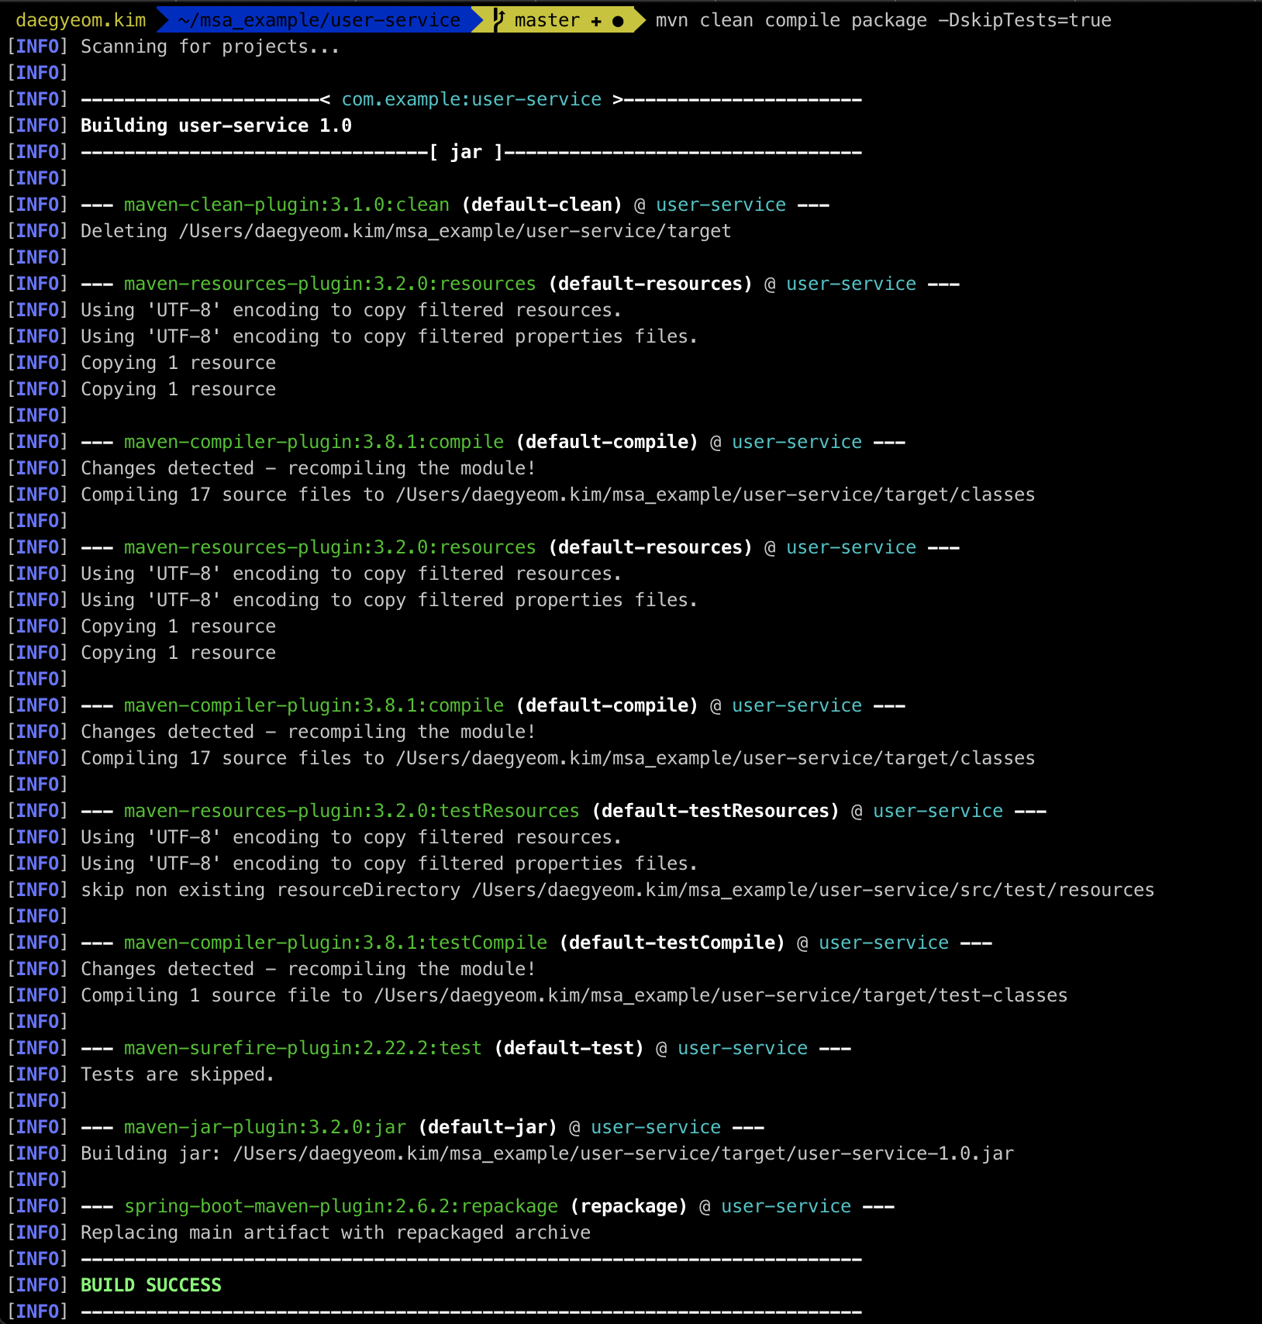
Task: Click 'Replacing main artifact with repackaged archive'
Action: (x=336, y=1233)
